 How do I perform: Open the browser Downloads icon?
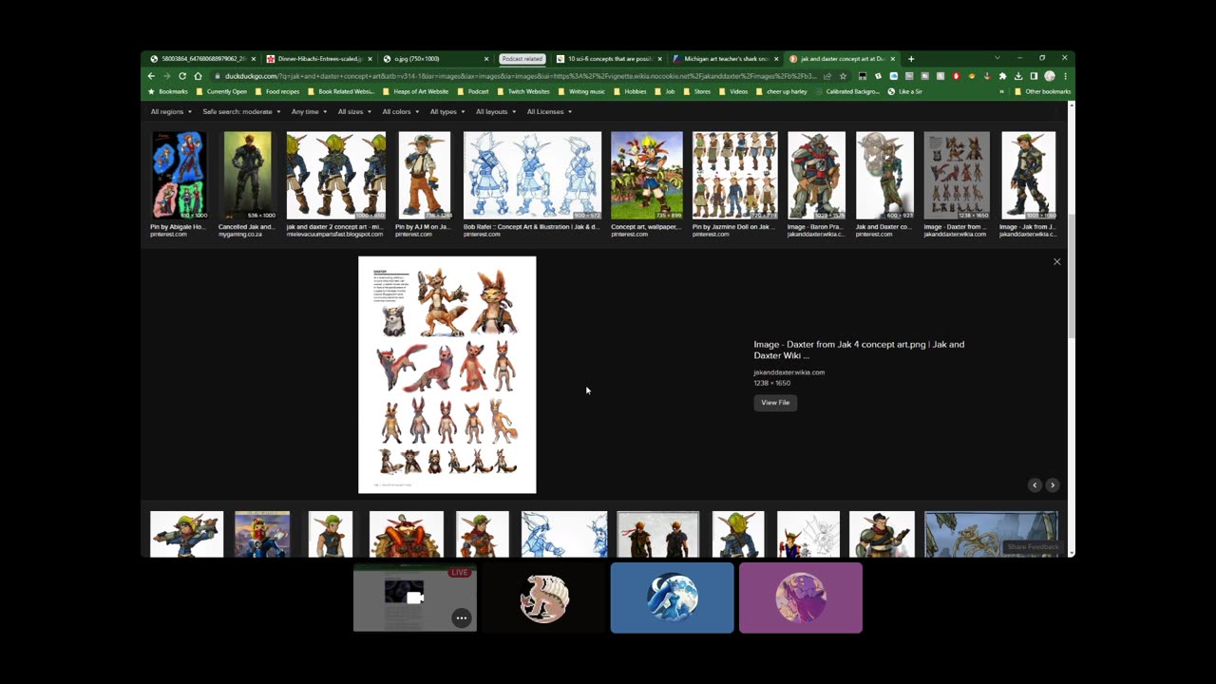(x=1018, y=76)
